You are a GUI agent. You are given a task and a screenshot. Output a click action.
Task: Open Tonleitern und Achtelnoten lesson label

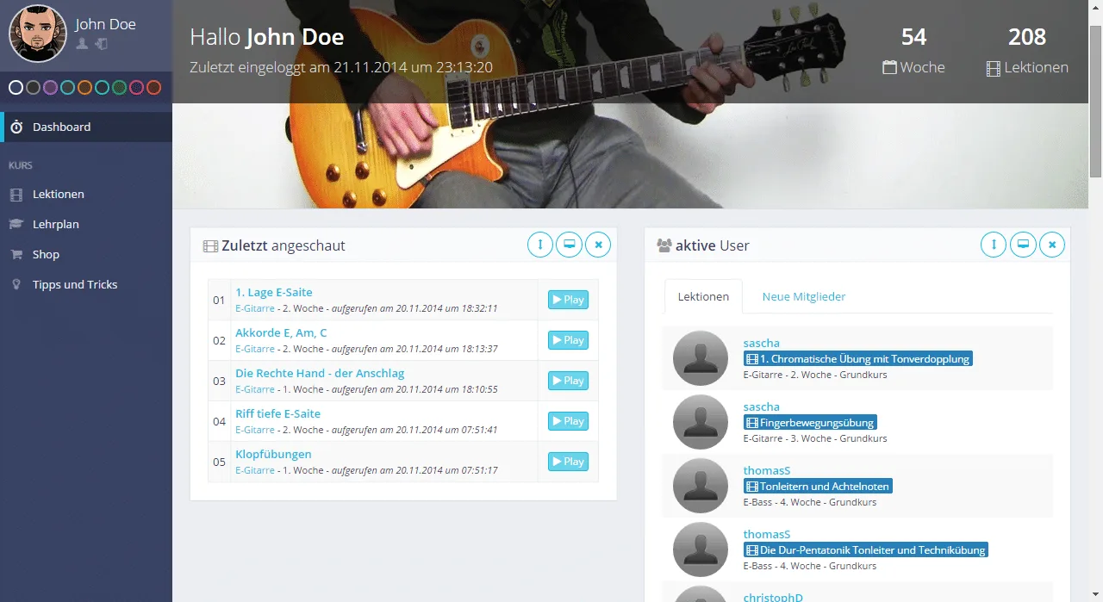click(x=818, y=486)
